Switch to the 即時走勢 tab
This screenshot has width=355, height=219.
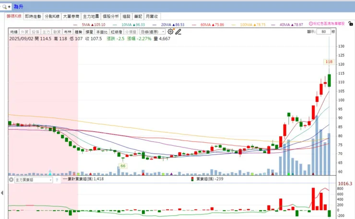click(33, 16)
